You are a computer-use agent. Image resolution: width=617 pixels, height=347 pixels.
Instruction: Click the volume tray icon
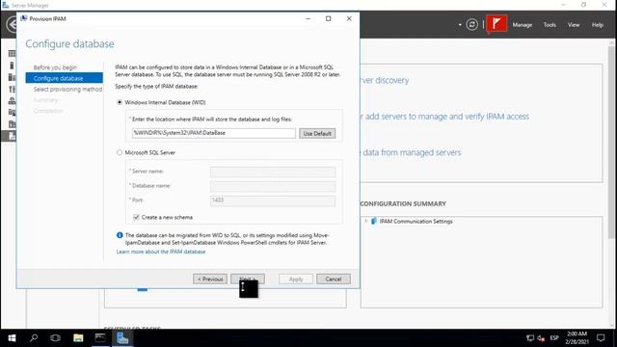541,338
